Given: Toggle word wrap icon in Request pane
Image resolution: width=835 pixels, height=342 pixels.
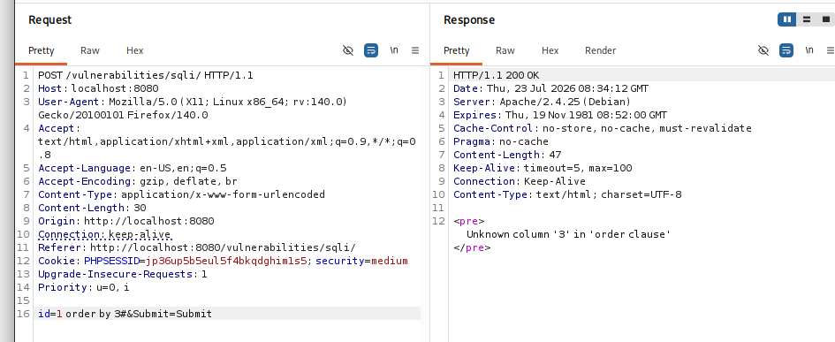Looking at the screenshot, I should click(371, 50).
